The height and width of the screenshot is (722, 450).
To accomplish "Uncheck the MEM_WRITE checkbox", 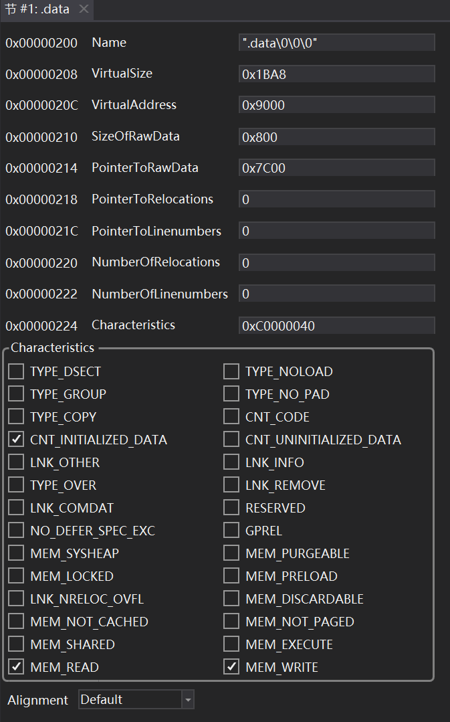I will tap(231, 667).
